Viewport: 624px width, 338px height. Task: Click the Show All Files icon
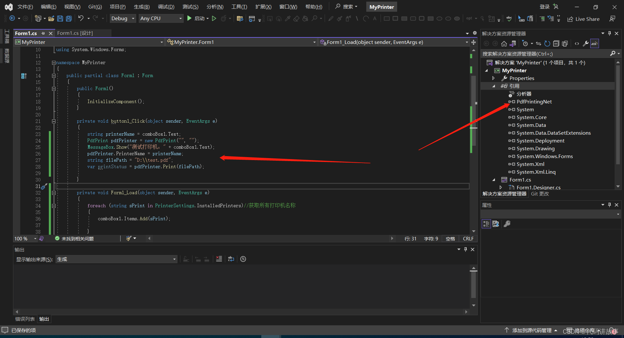point(565,44)
